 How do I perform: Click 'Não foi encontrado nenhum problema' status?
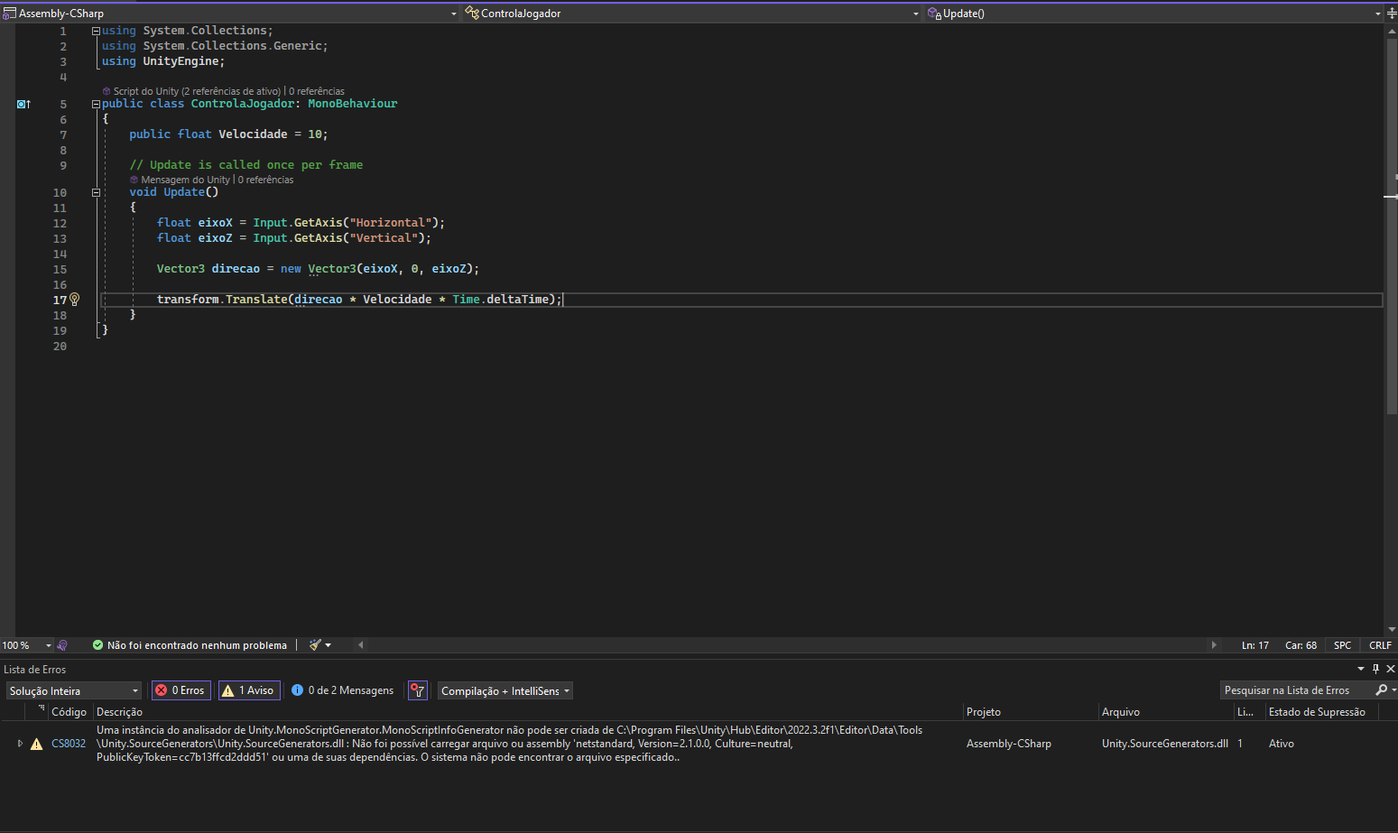pyautogui.click(x=197, y=645)
